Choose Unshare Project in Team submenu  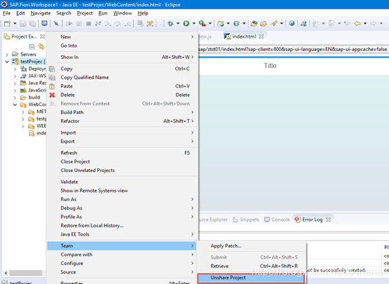pos(251,278)
